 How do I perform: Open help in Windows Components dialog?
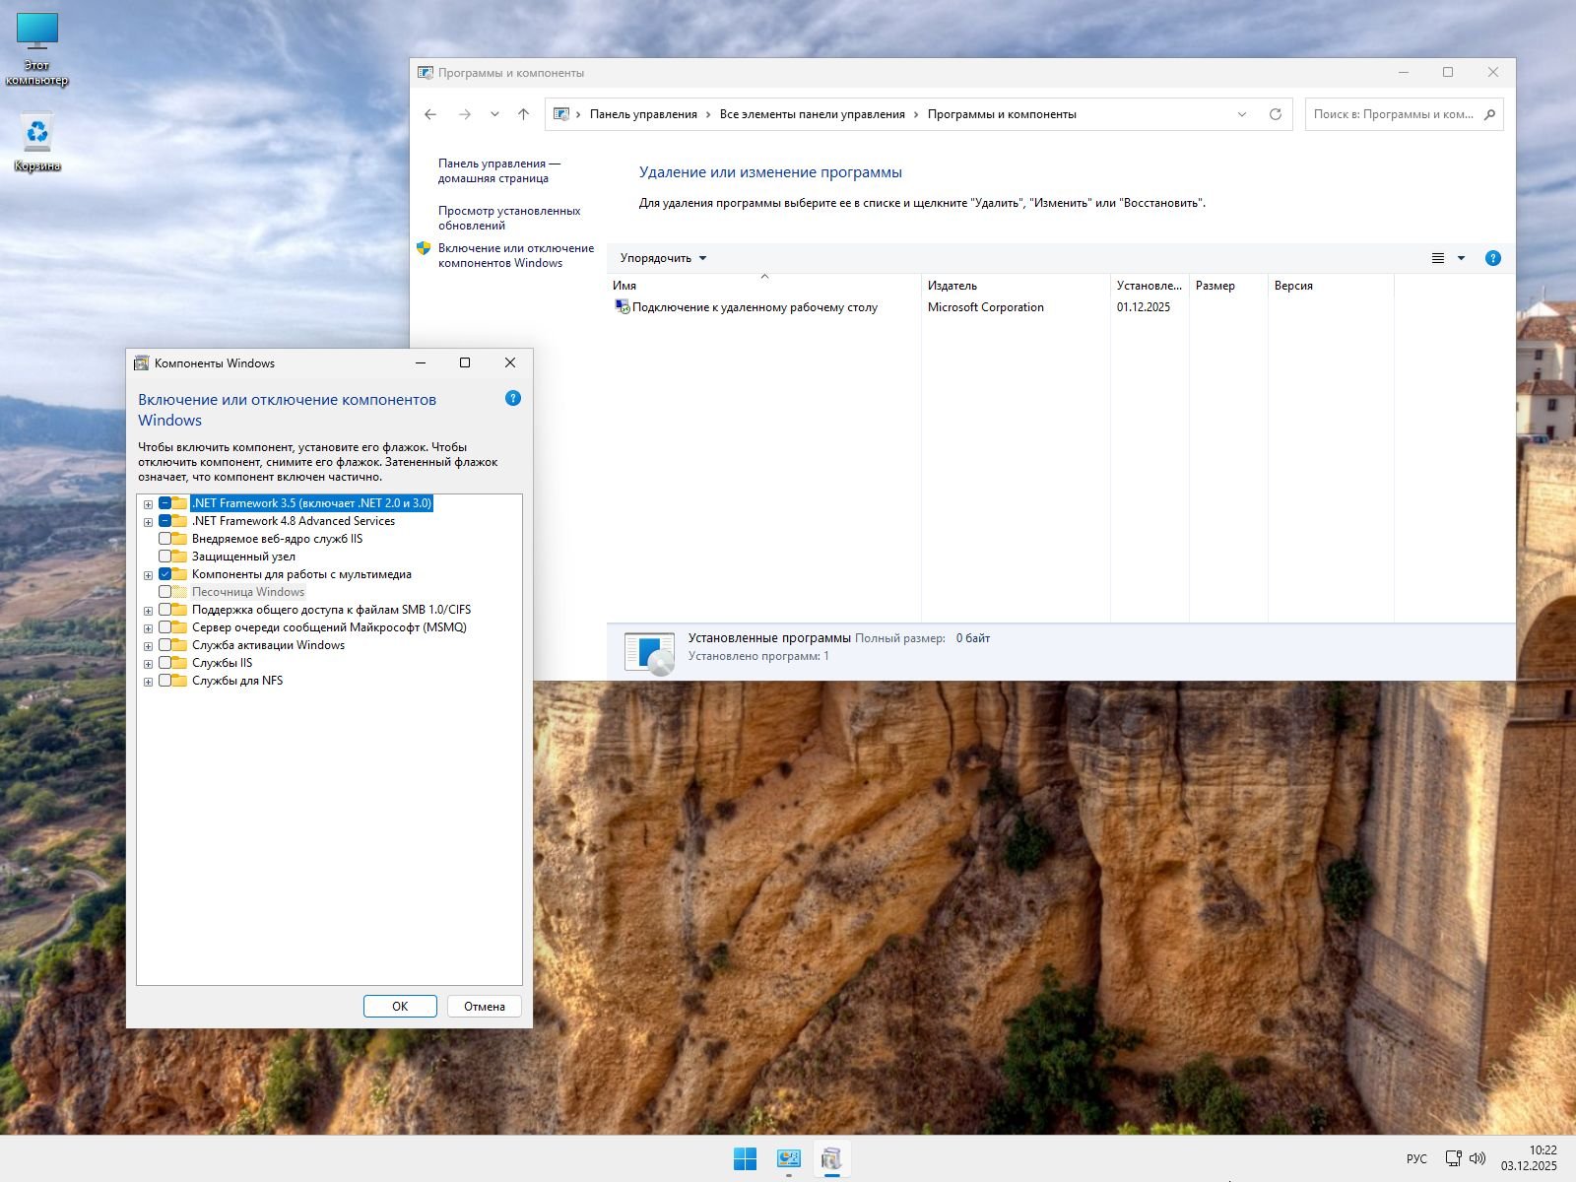[512, 399]
